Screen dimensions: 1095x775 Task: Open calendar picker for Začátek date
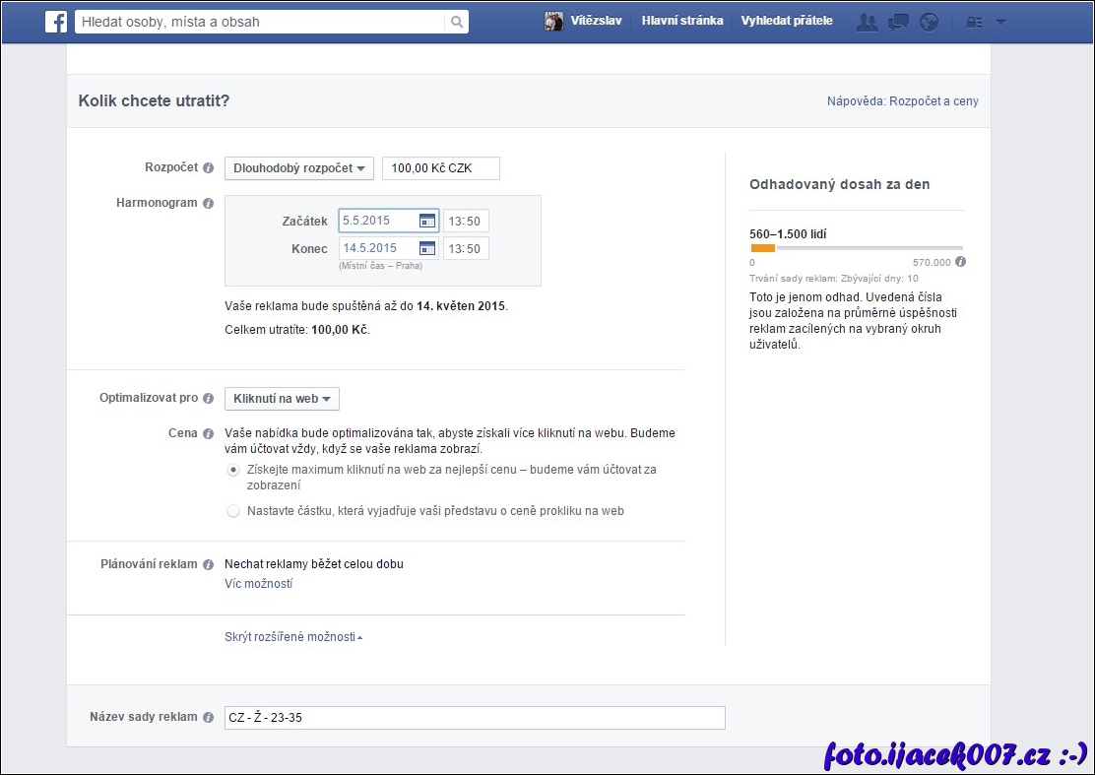[x=427, y=221]
